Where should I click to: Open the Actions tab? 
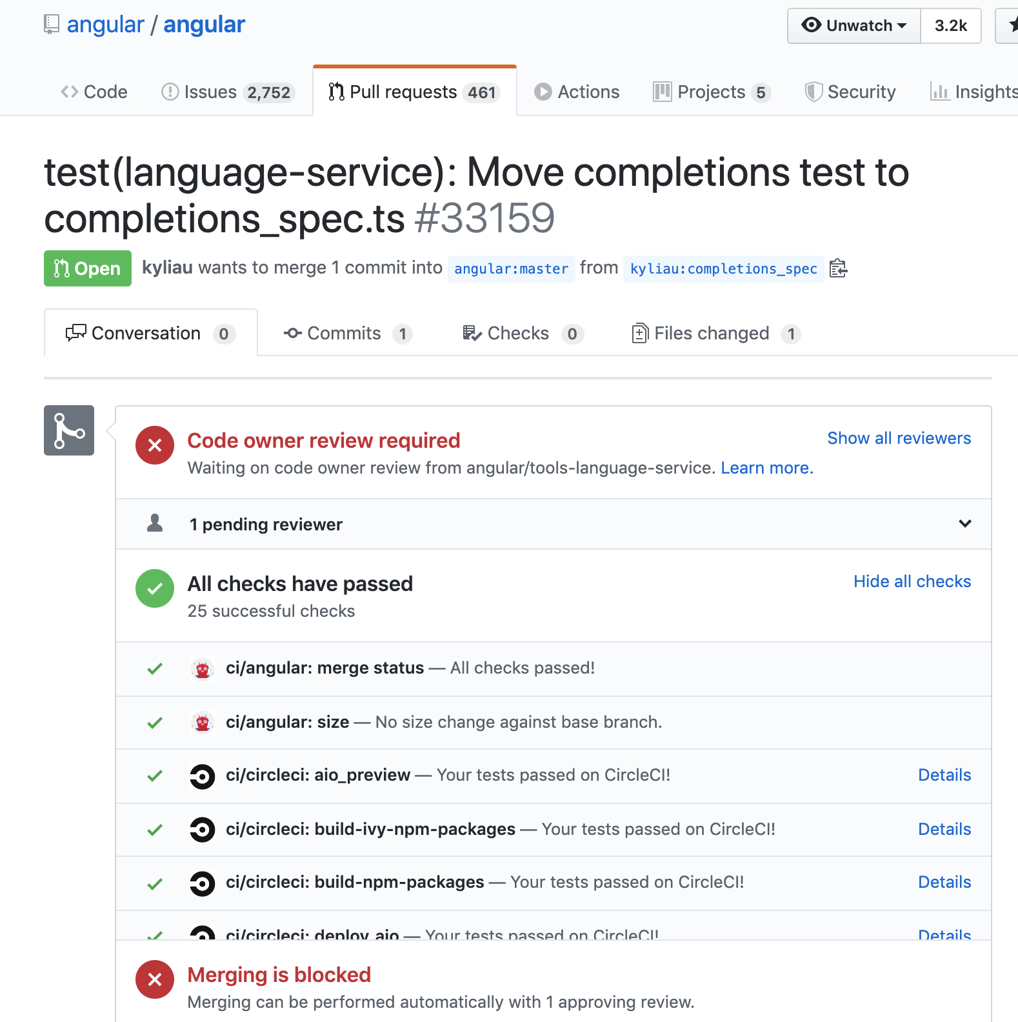click(577, 92)
